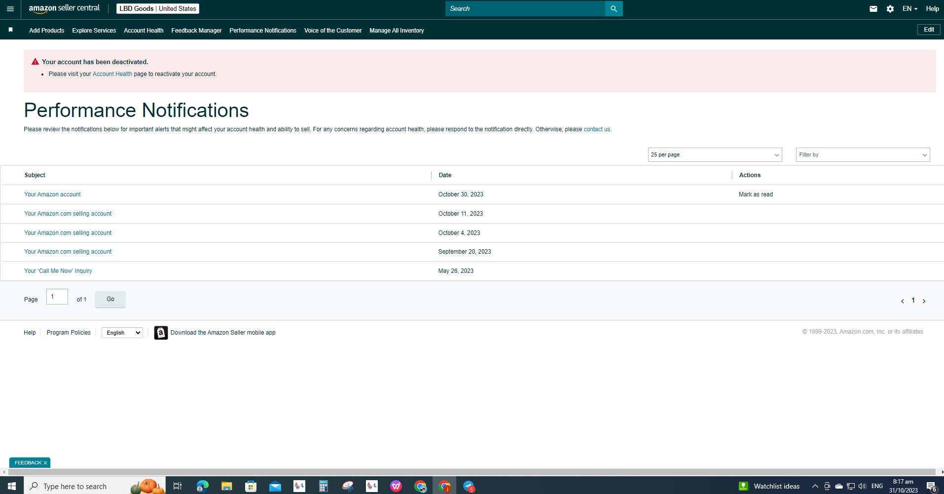Open the network tray icon
This screenshot has height=494, width=944.
(x=851, y=486)
